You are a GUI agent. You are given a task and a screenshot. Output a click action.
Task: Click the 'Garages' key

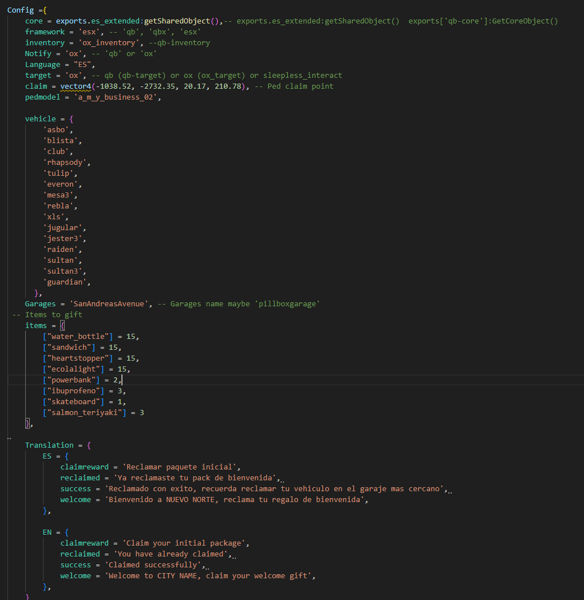40,304
